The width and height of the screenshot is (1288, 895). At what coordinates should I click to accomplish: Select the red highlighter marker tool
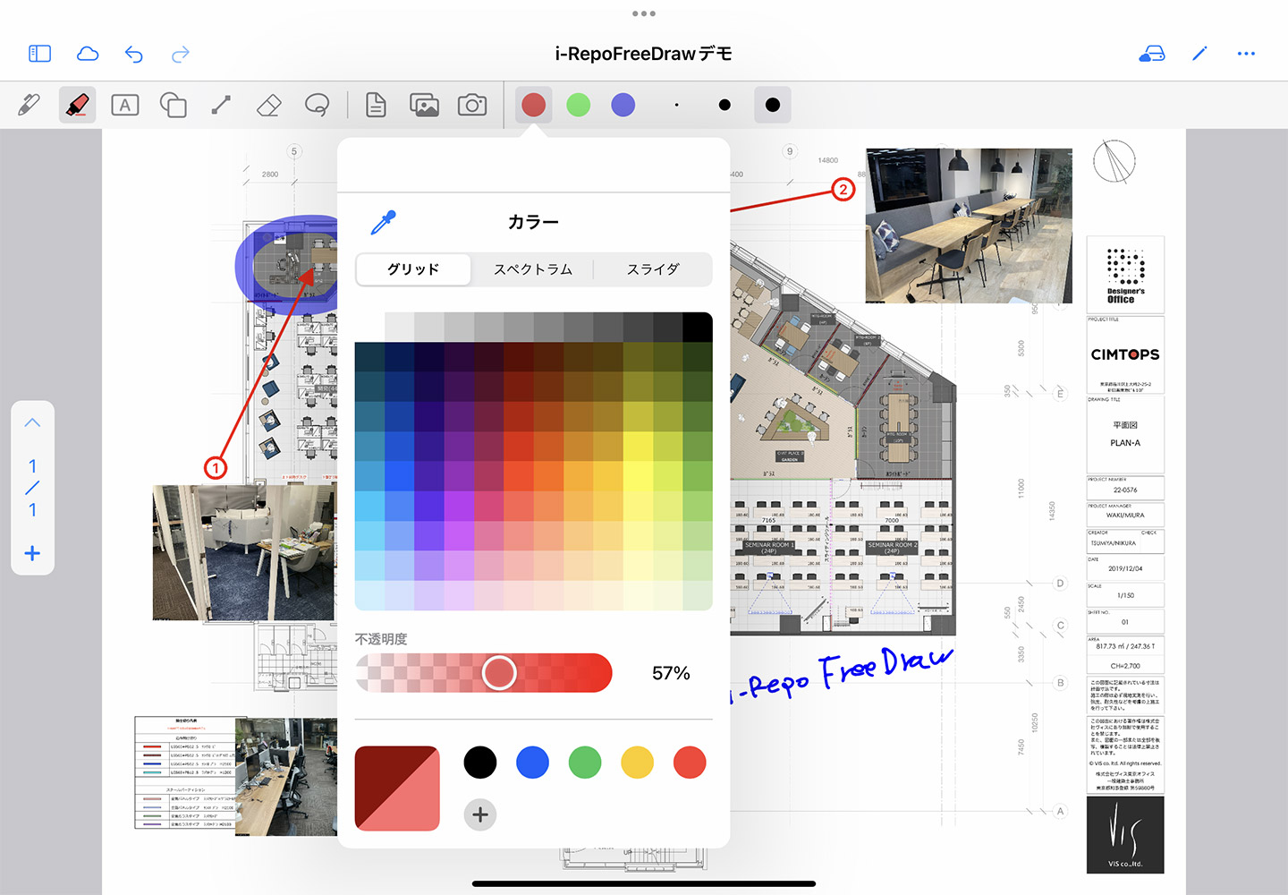[x=77, y=106]
